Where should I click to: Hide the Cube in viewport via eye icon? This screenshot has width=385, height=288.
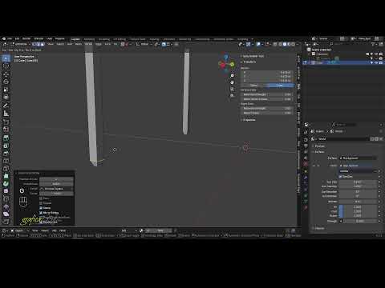coord(376,62)
